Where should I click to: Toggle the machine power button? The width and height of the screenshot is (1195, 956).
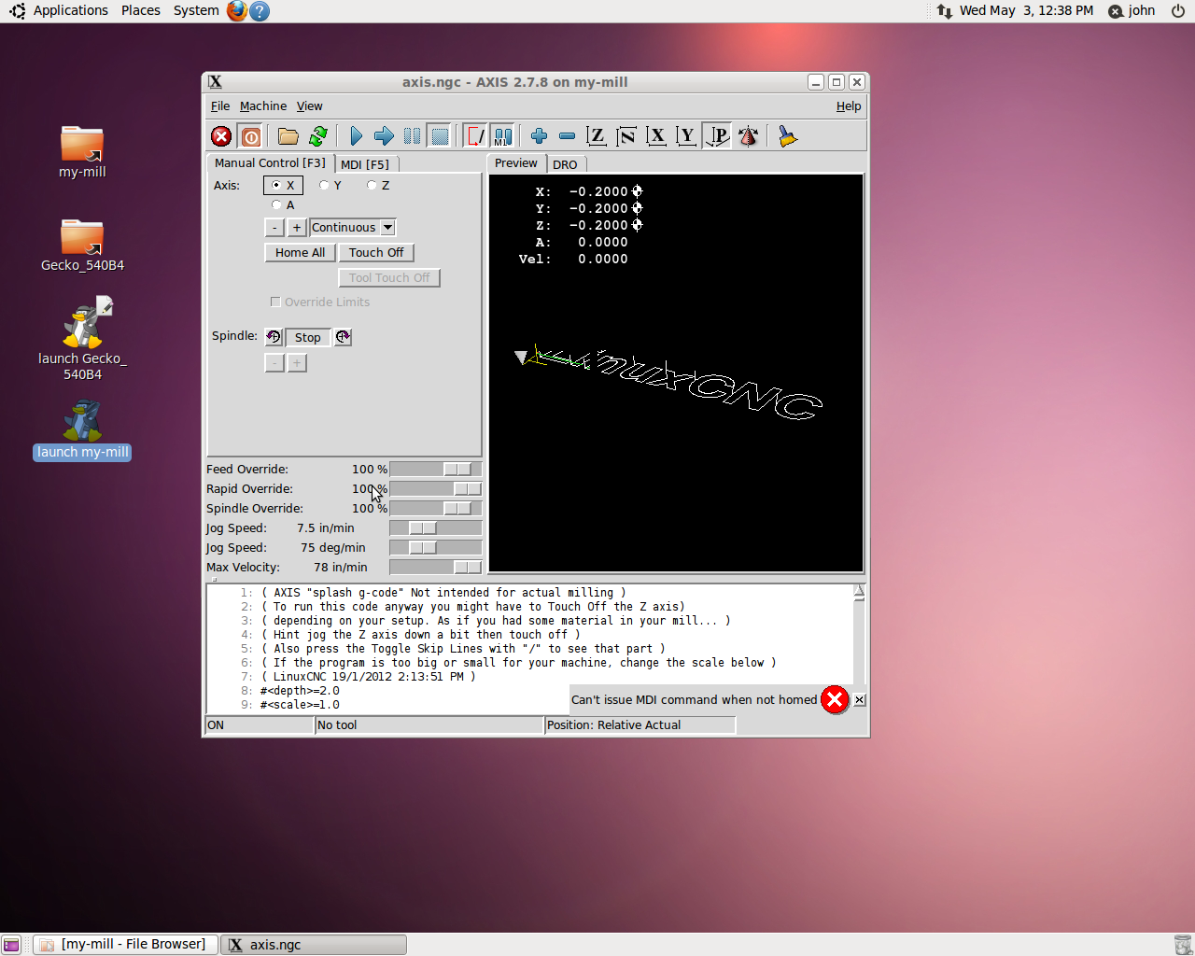click(x=251, y=136)
